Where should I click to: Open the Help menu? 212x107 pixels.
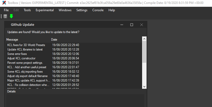click(x=112, y=10)
